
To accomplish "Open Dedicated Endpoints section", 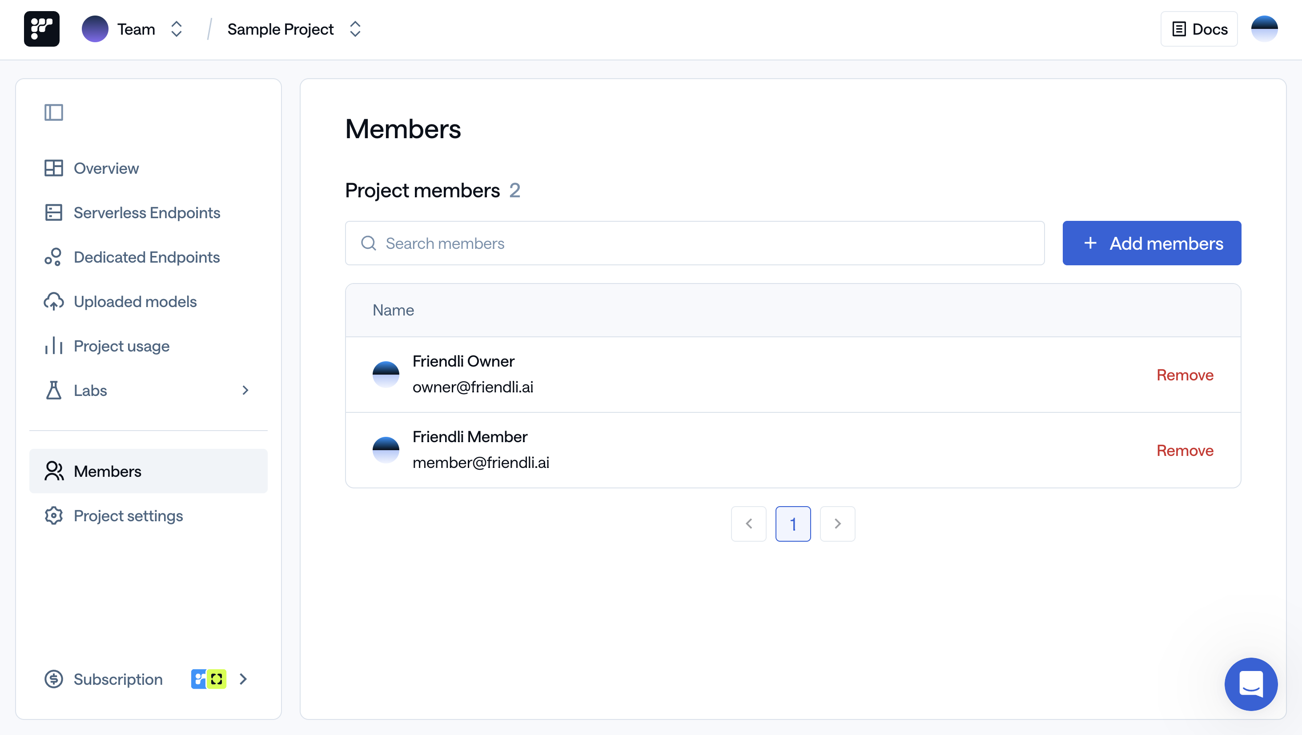I will tap(147, 257).
